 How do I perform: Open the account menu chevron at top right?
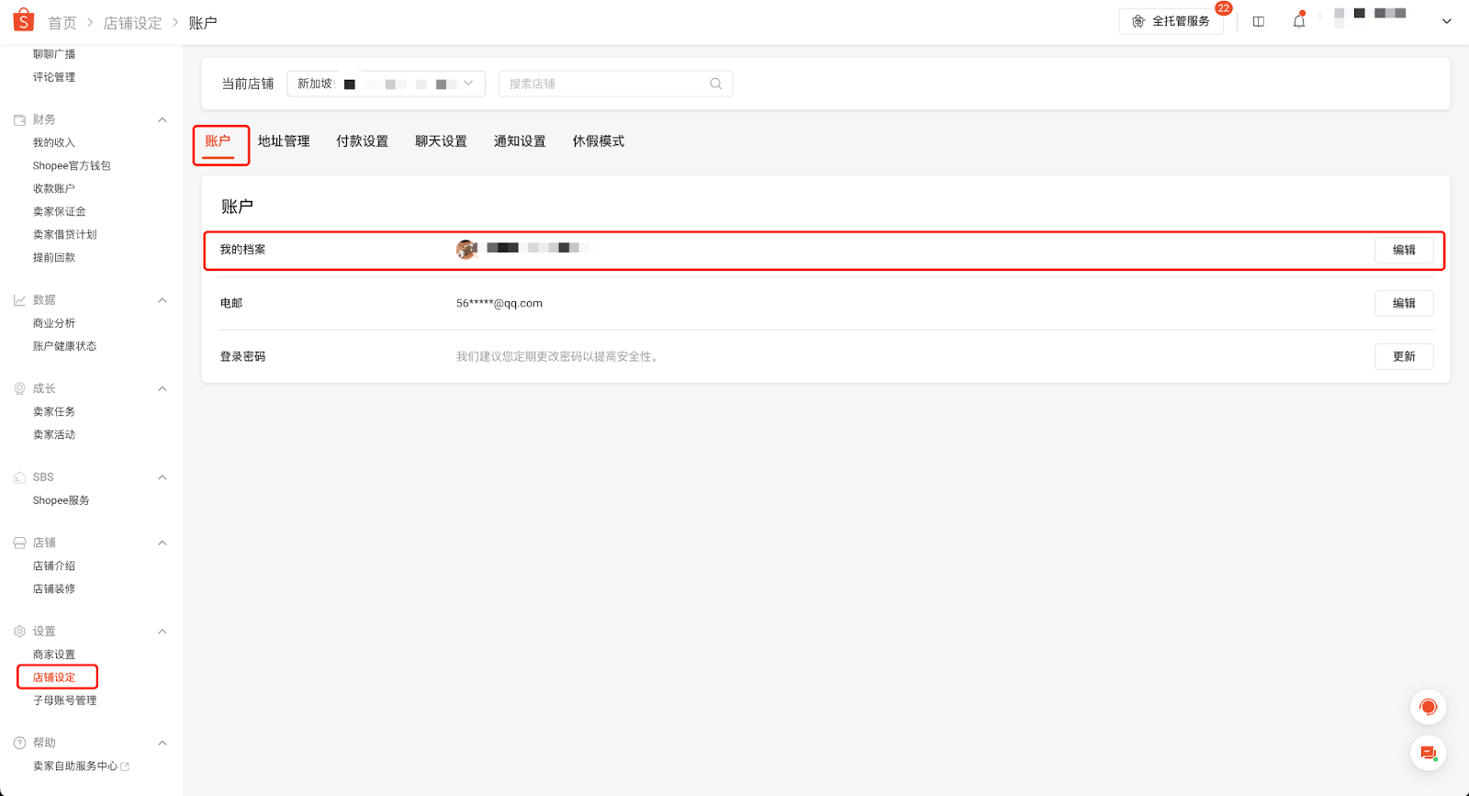pos(1447,21)
